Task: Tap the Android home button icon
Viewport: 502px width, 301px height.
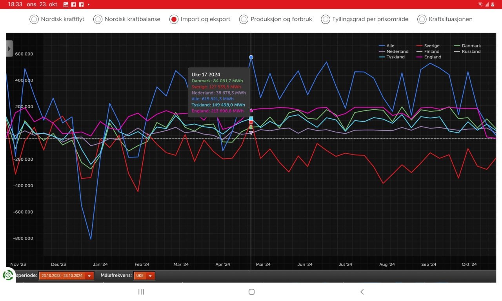Action: (252, 292)
